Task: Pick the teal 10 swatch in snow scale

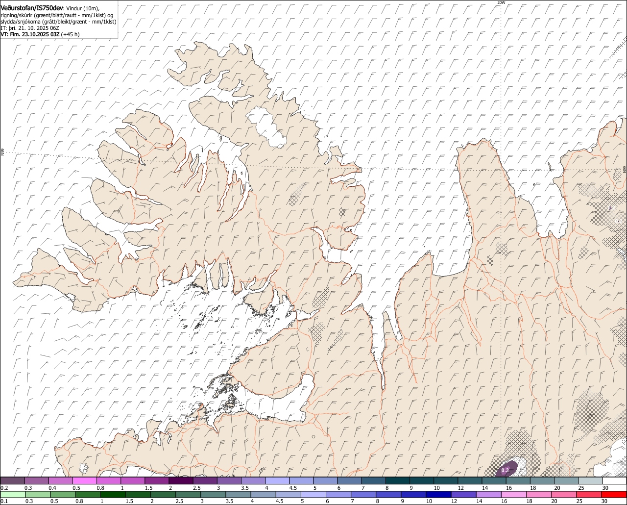Action: 446,480
